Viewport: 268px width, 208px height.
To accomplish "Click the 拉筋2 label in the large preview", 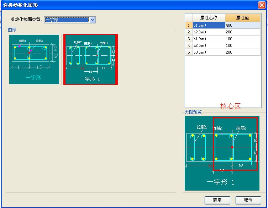I will (x=202, y=127).
